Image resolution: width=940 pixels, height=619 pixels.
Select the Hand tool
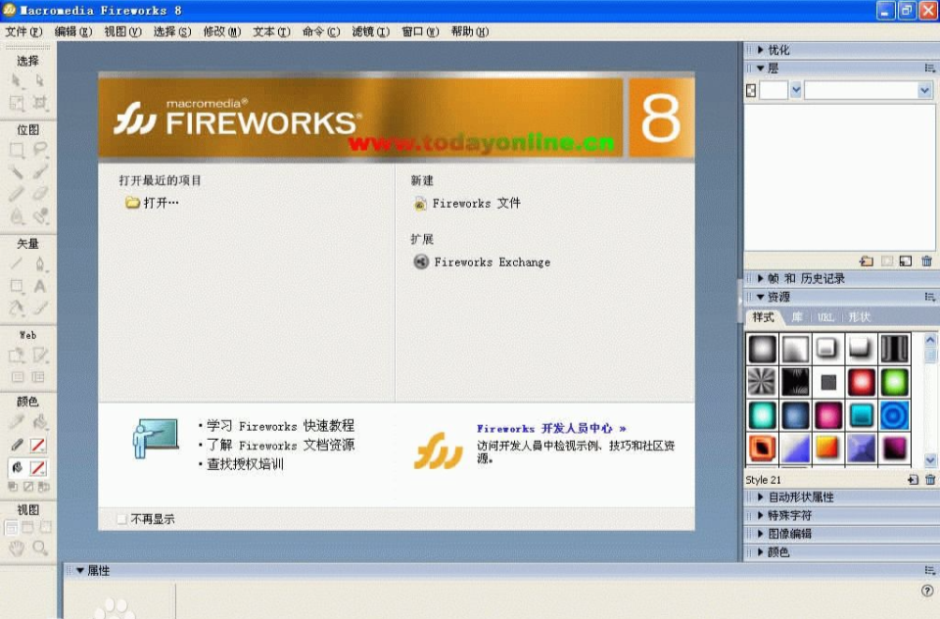coord(17,548)
